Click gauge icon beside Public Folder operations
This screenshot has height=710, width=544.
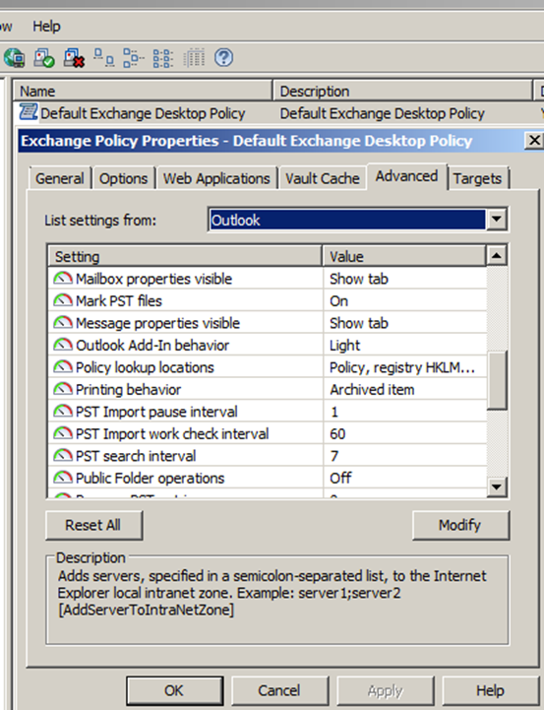tap(63, 478)
